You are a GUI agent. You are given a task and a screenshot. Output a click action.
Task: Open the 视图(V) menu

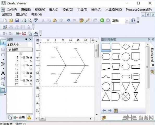[x=40, y=10]
